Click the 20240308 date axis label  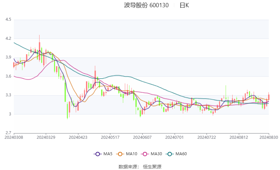(14, 137)
